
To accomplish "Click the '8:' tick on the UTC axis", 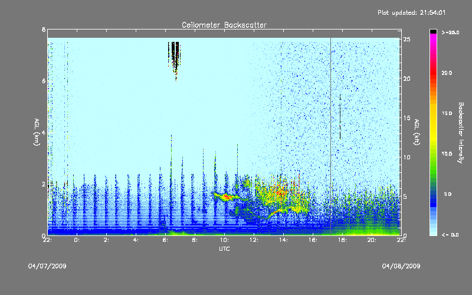I will pos(195,240).
